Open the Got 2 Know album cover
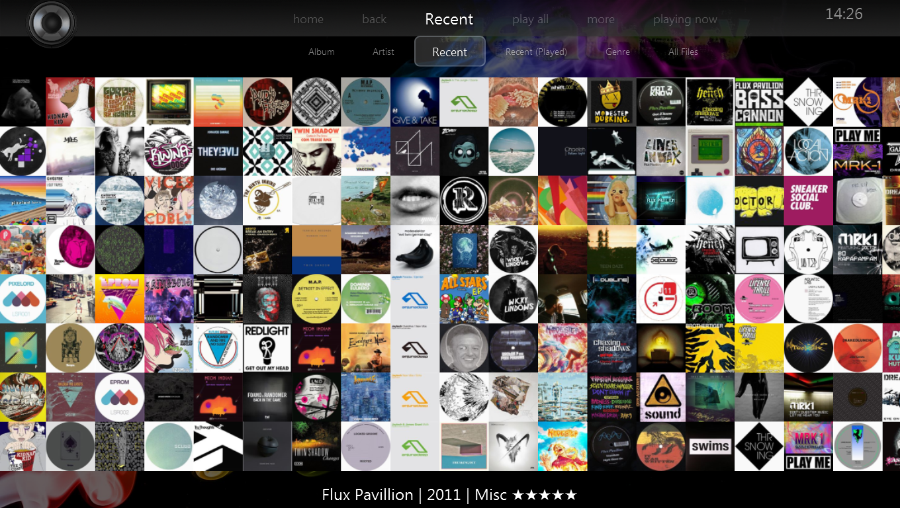The height and width of the screenshot is (508, 900). [x=660, y=102]
